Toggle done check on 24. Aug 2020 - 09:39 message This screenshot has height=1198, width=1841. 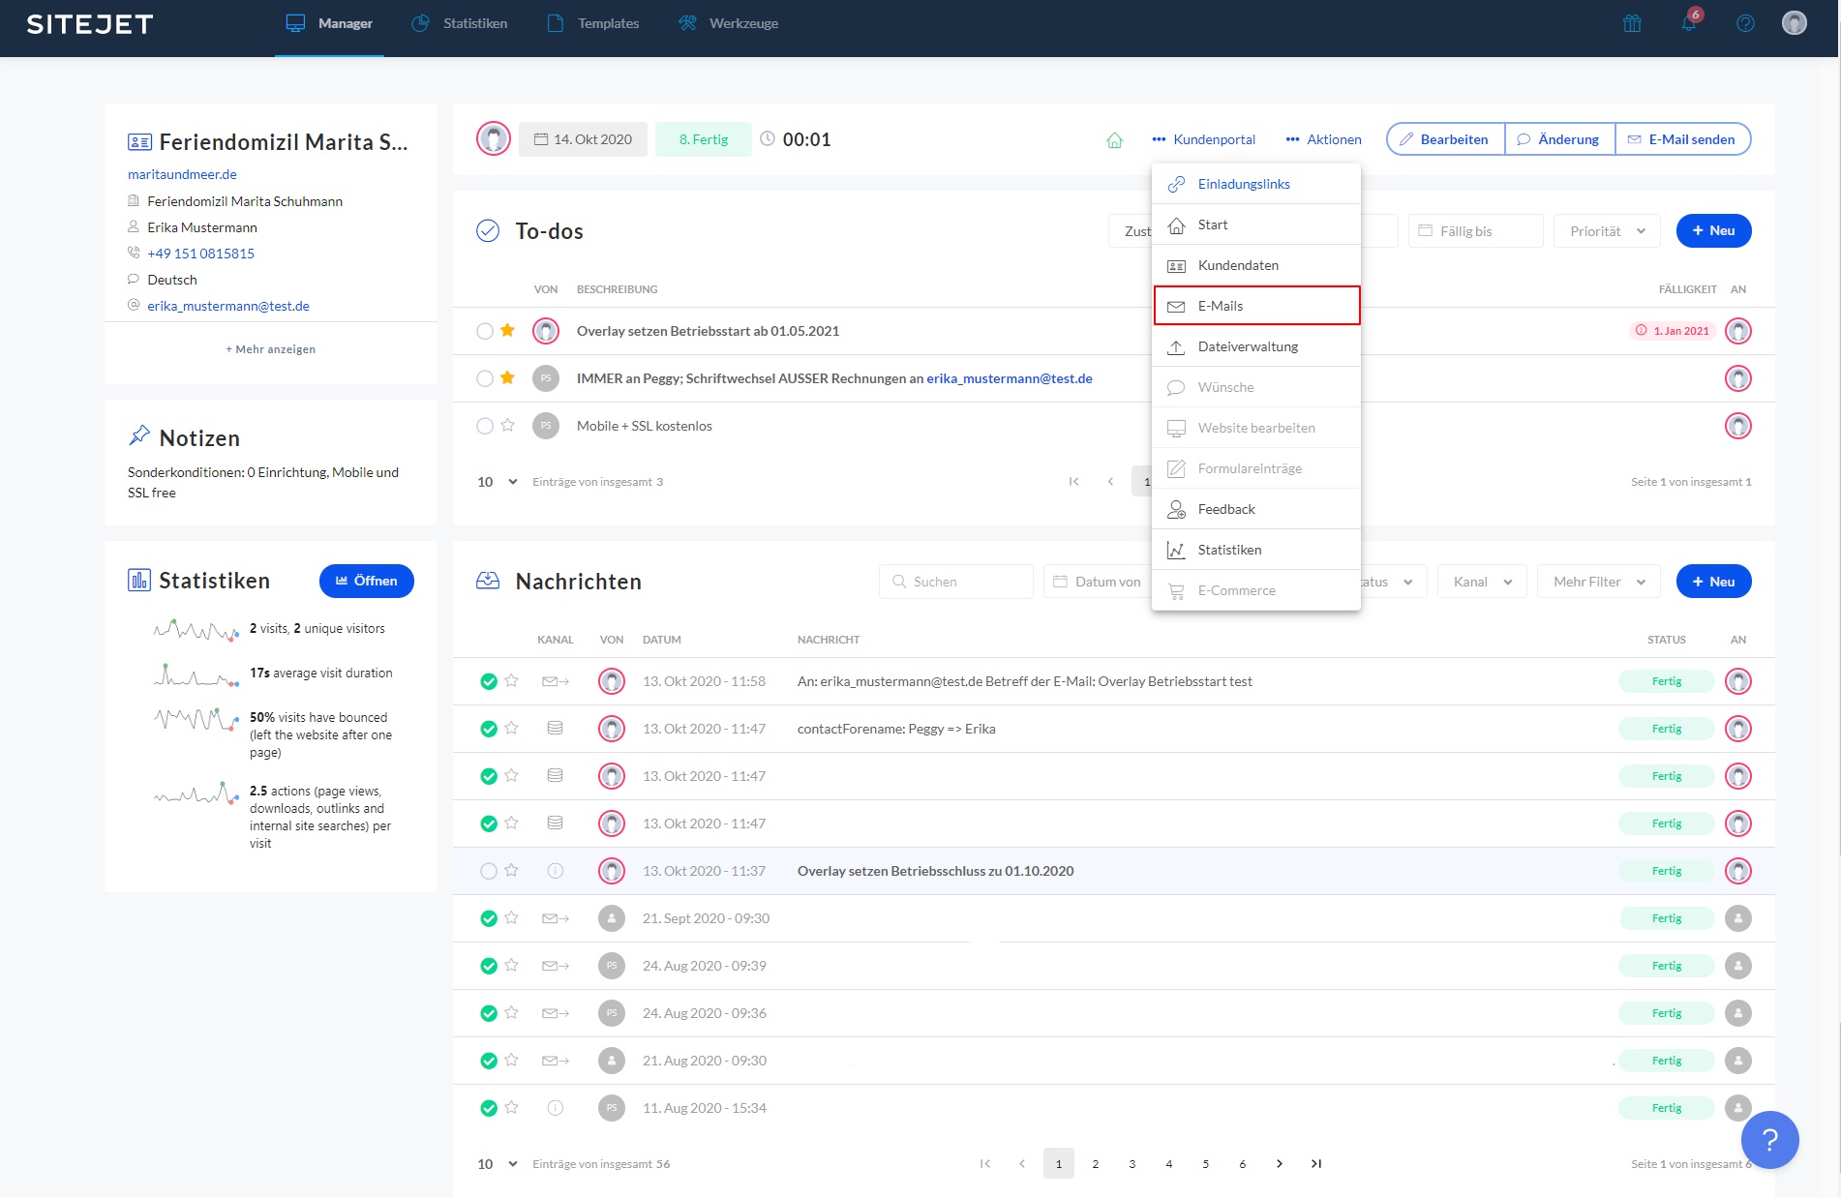point(489,966)
